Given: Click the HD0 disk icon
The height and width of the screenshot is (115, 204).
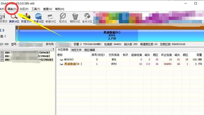Looking at the screenshot, I should tap(2, 53).
